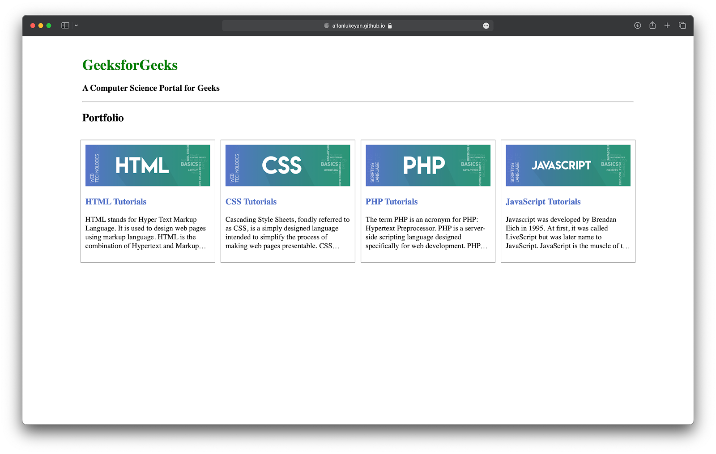Focus the alfanlukeyan.github.io address field
The height and width of the screenshot is (454, 716).
(x=358, y=25)
